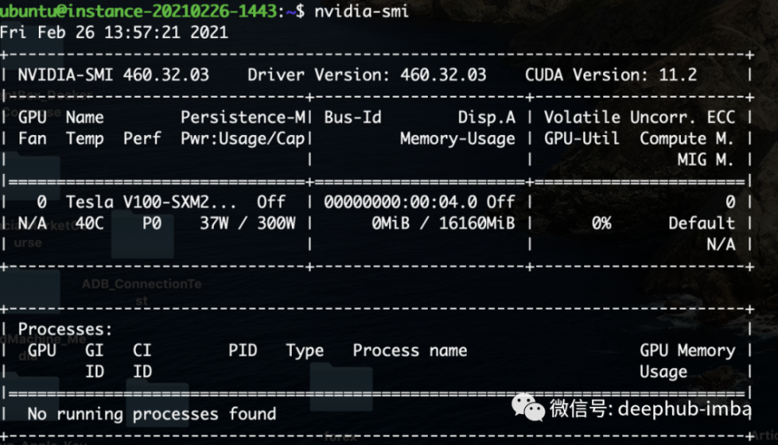Click the timestamp Fri Feb 26 13:57:21 2021
The width and height of the screenshot is (778, 445).
pyautogui.click(x=114, y=32)
